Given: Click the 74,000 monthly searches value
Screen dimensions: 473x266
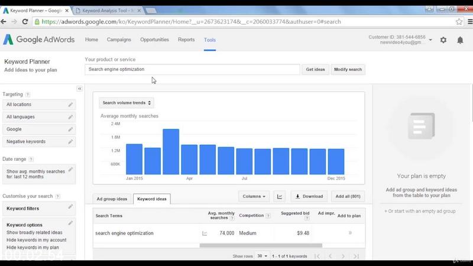Looking at the screenshot, I should [x=227, y=233].
